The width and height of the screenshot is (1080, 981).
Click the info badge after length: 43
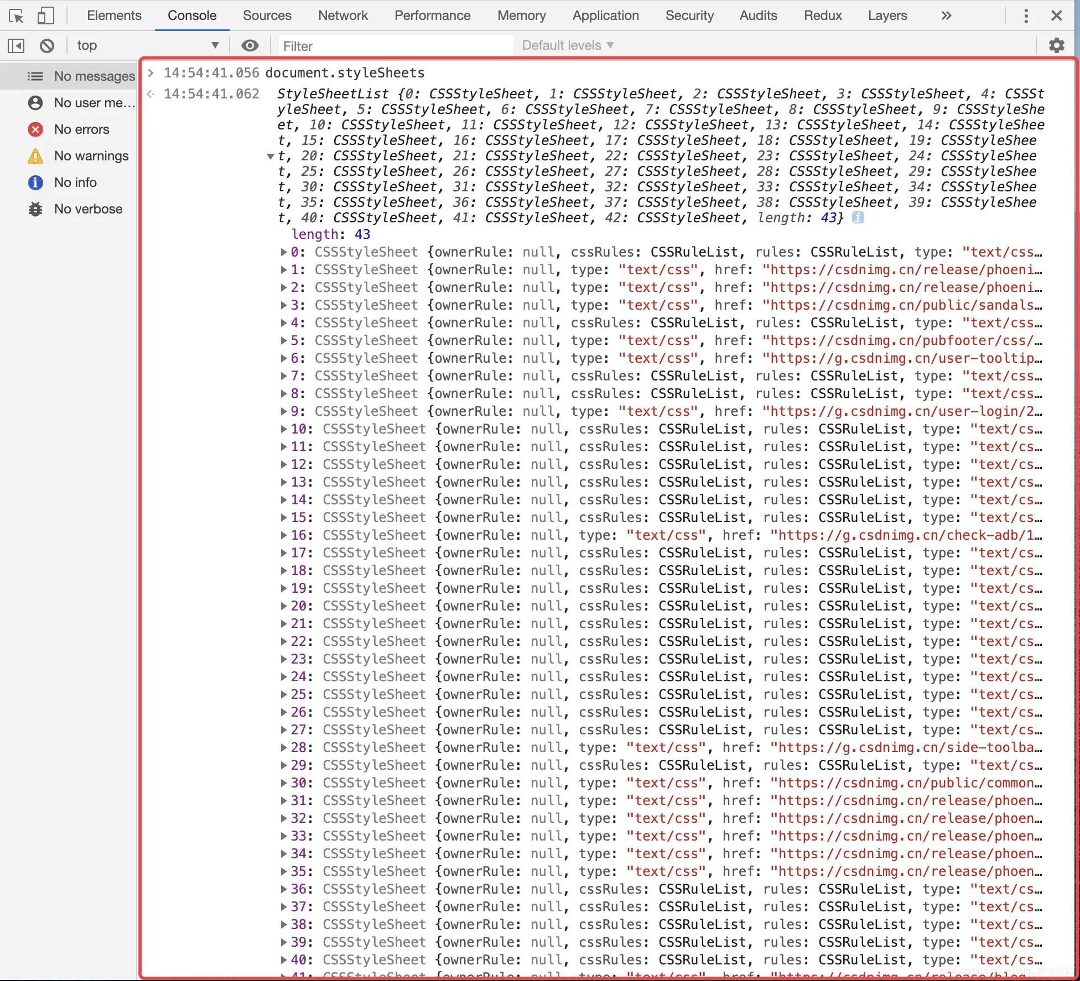(858, 217)
